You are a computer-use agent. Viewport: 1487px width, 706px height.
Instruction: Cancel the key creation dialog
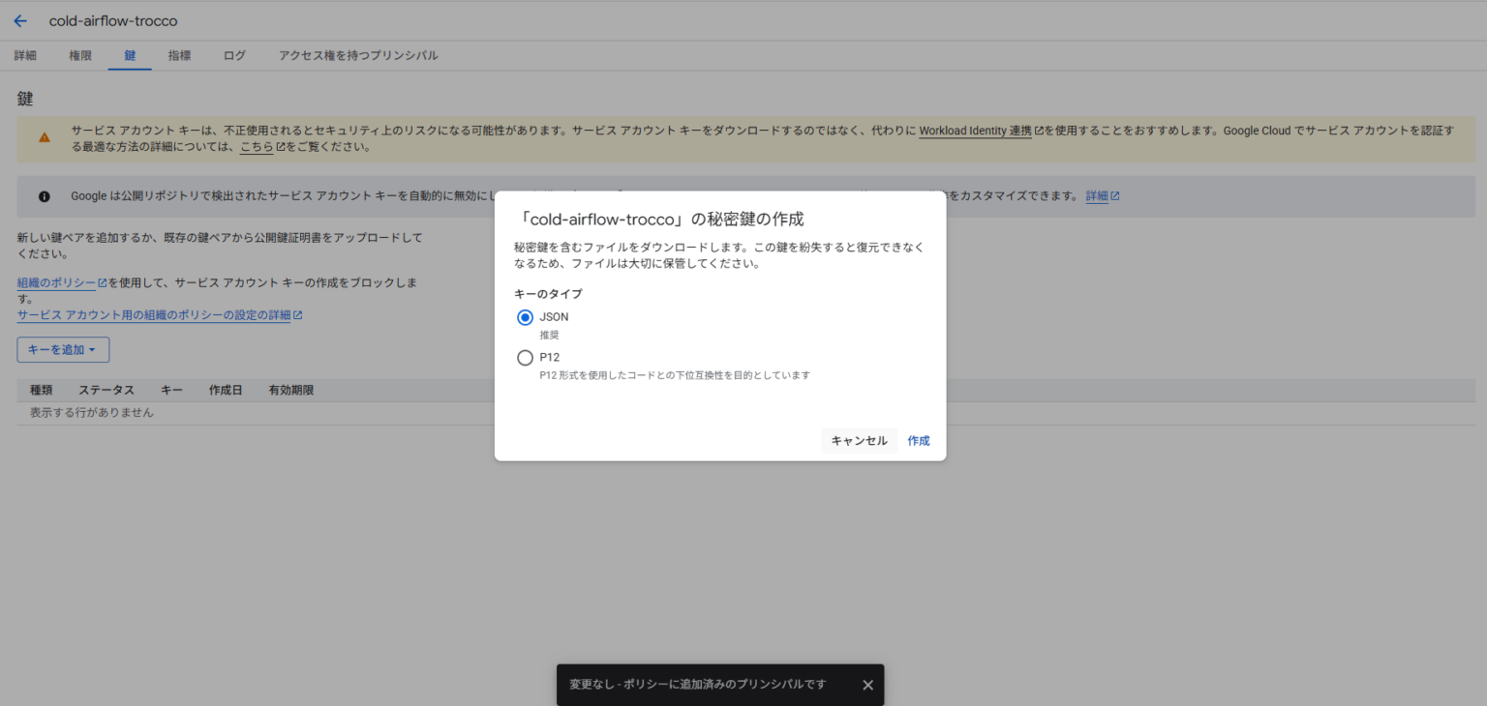point(859,440)
